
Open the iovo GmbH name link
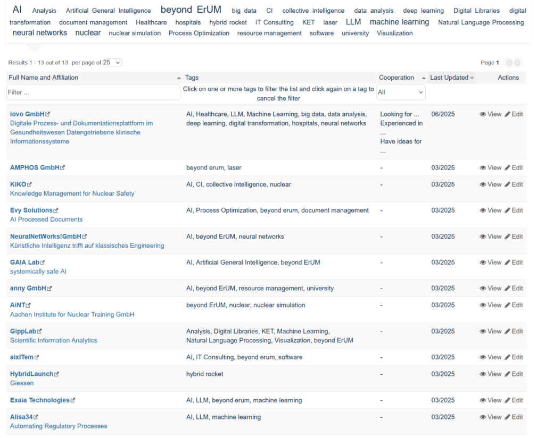(x=27, y=114)
